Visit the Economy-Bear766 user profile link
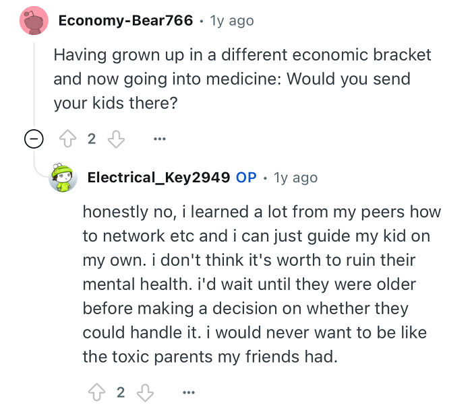This screenshot has height=405, width=472. (x=125, y=20)
